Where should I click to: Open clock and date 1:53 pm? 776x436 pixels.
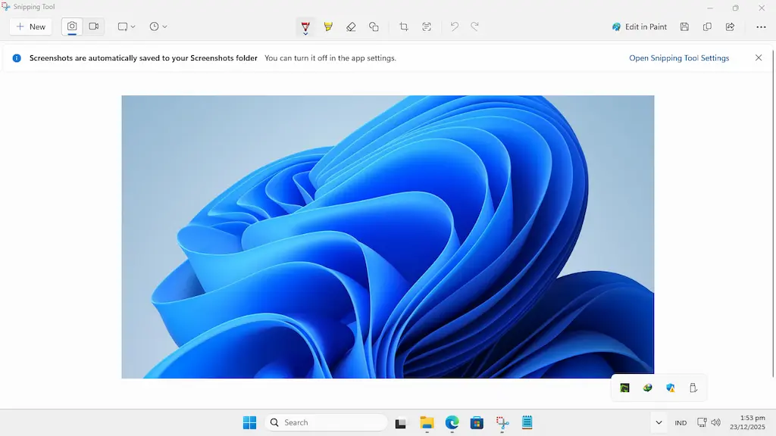click(747, 422)
